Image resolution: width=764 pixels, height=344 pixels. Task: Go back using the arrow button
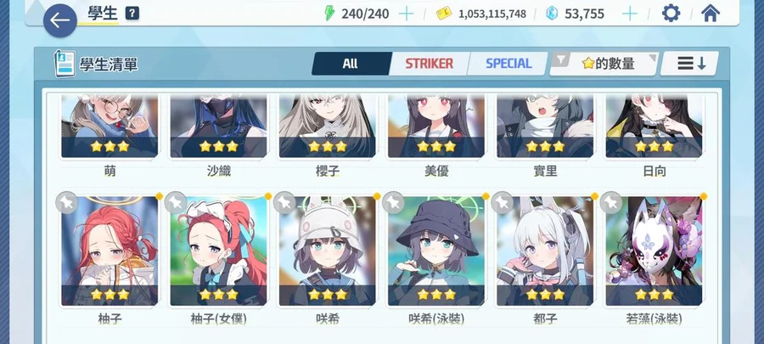(x=60, y=20)
